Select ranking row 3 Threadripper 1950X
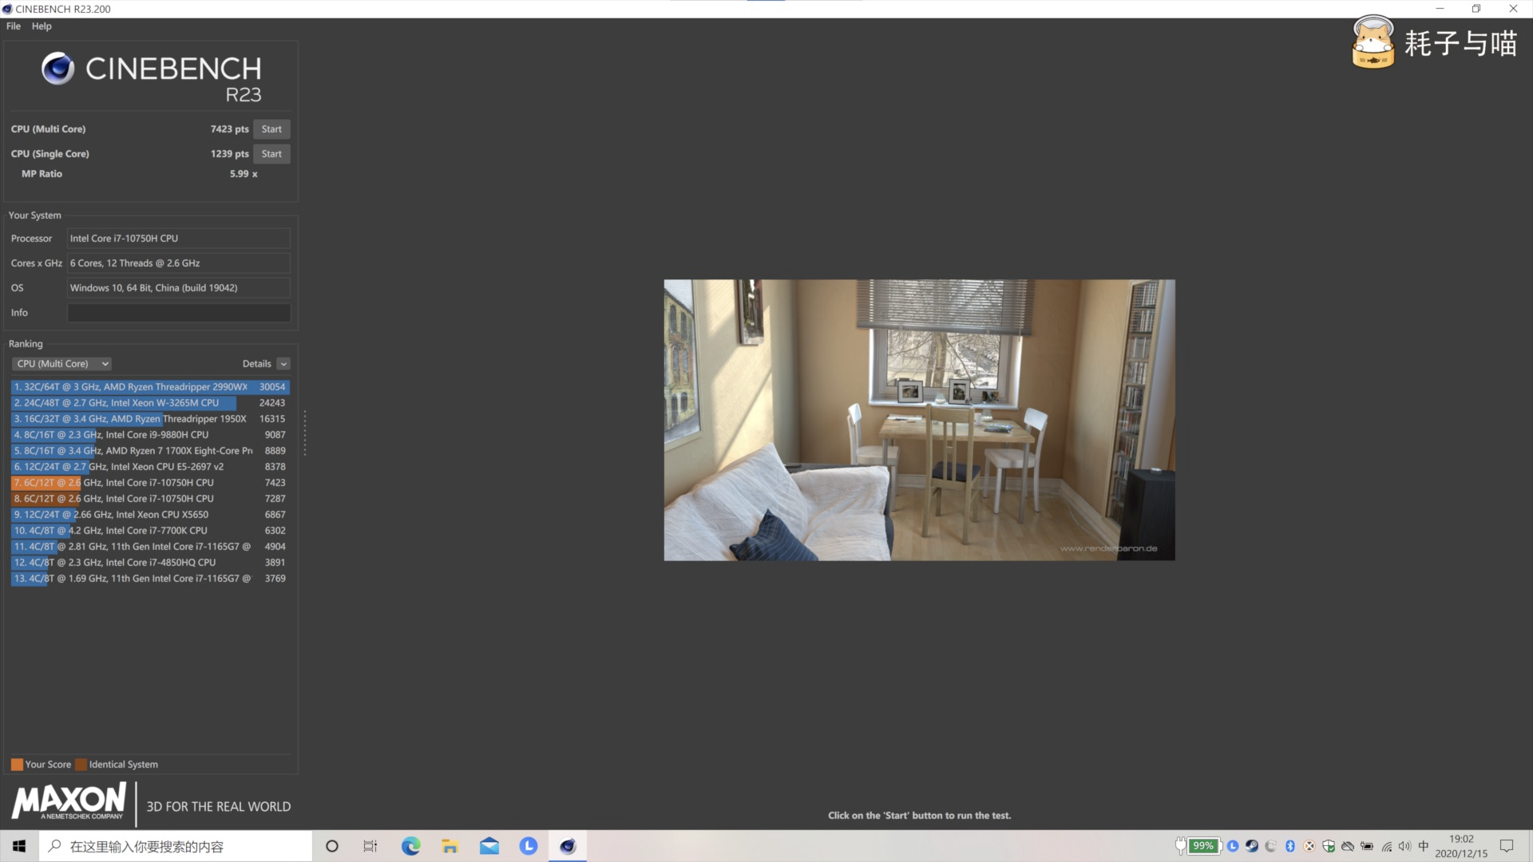 tap(150, 419)
